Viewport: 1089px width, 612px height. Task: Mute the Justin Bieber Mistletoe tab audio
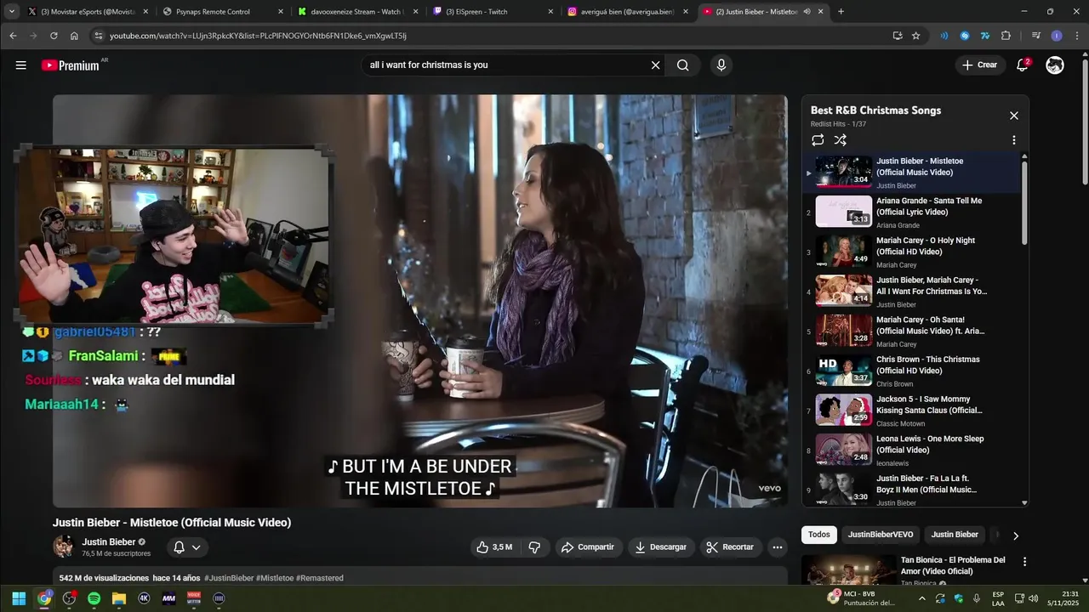pos(807,12)
